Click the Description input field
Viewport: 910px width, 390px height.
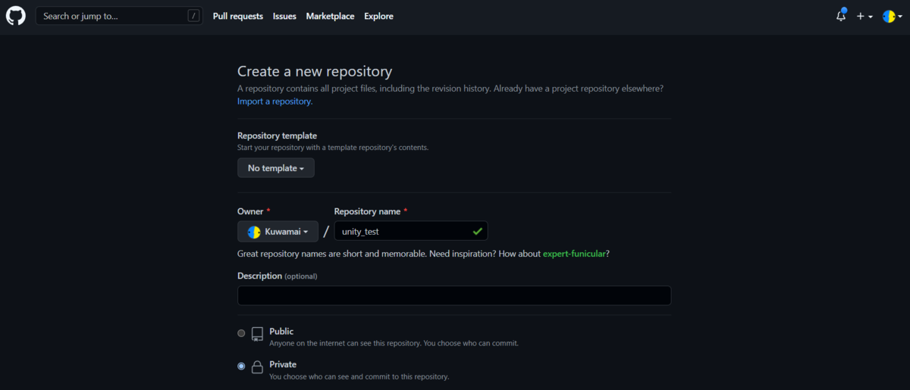click(x=454, y=295)
